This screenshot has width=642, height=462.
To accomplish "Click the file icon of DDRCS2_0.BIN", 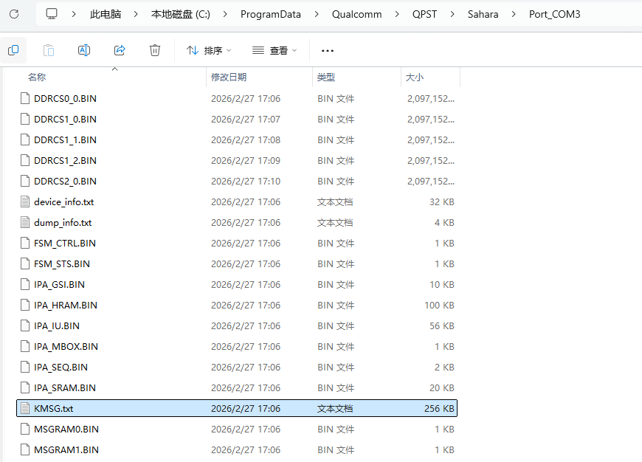I will pos(25,181).
